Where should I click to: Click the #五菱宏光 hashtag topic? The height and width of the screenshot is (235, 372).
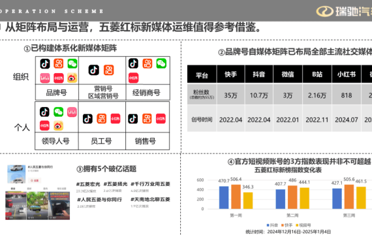pos(88,184)
